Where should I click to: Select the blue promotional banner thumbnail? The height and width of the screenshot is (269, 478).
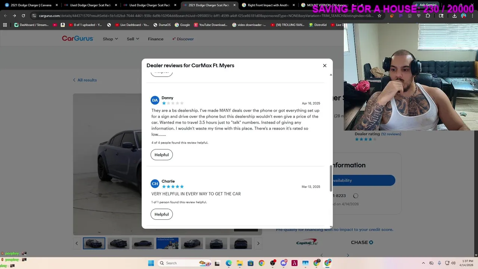click(x=167, y=243)
